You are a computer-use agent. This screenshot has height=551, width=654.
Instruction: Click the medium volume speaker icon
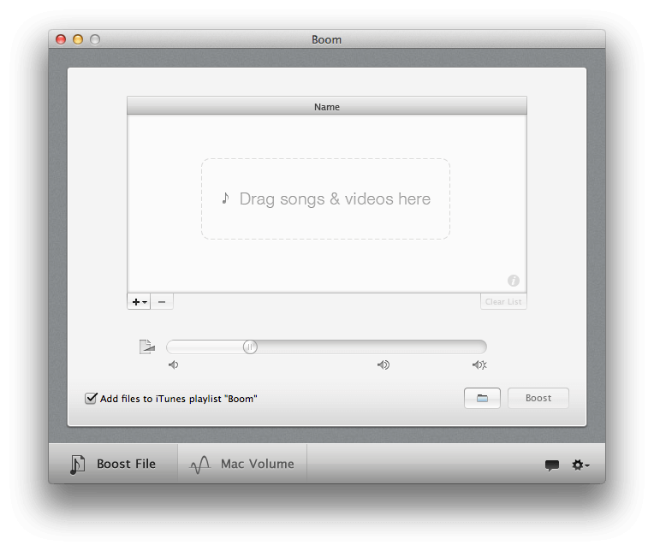pyautogui.click(x=383, y=365)
